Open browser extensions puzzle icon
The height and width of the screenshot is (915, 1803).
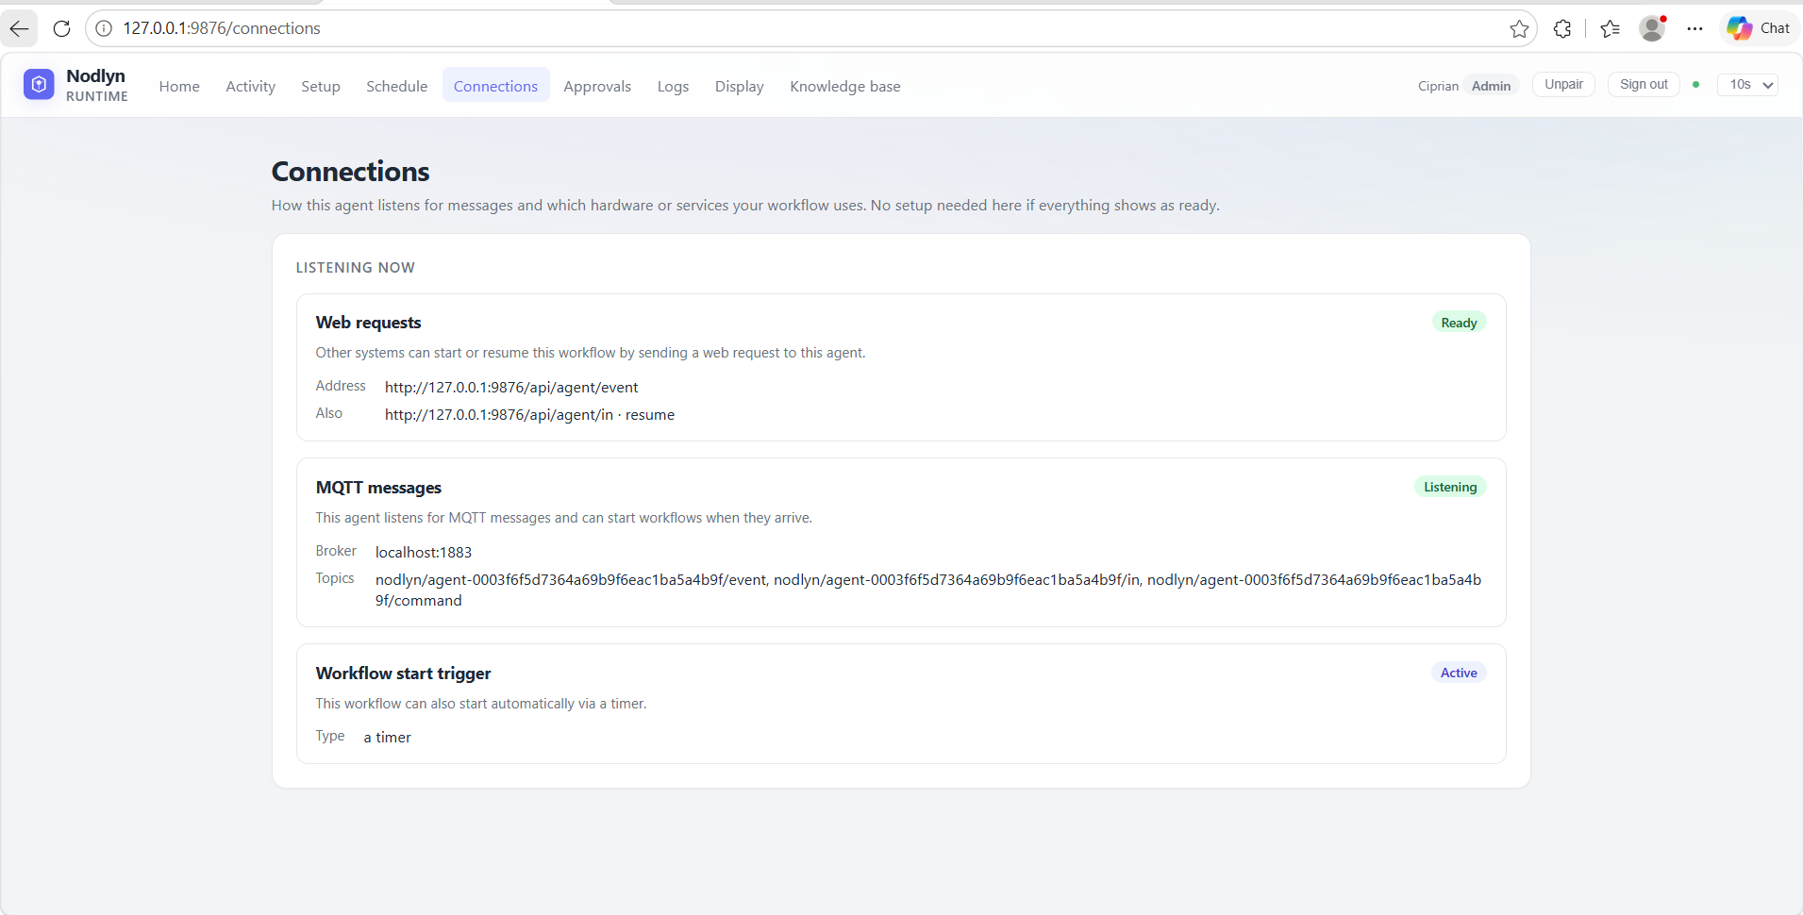pos(1562,28)
